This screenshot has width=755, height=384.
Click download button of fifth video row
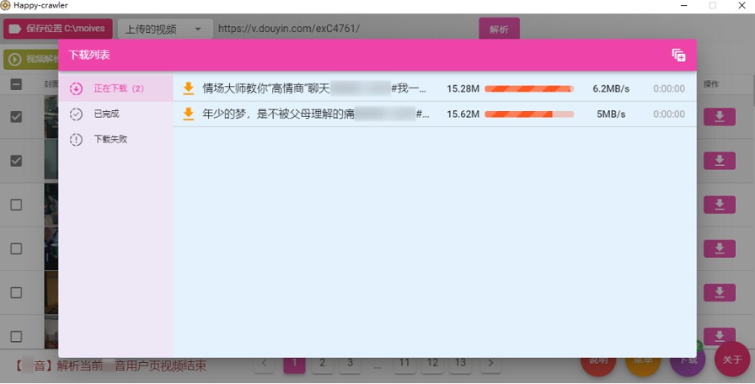pos(720,292)
